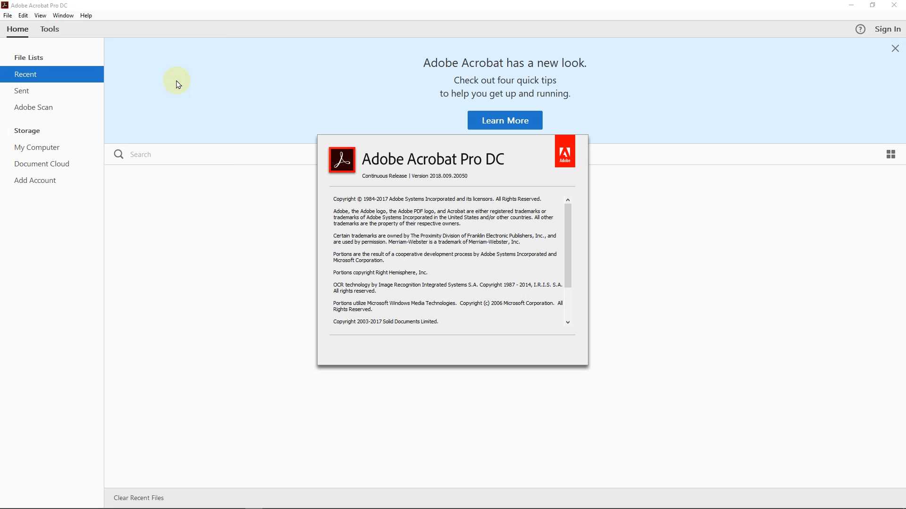Open the Help menu
This screenshot has width=906, height=509.
pyautogui.click(x=86, y=16)
